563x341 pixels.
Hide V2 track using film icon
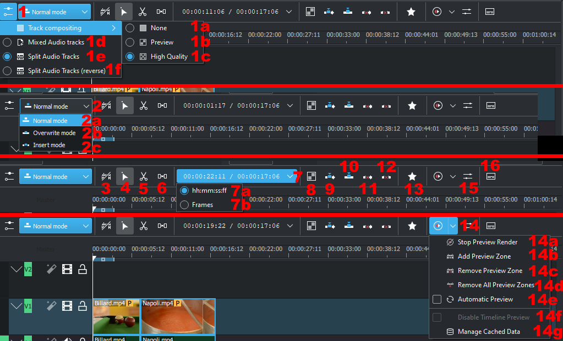click(67, 269)
